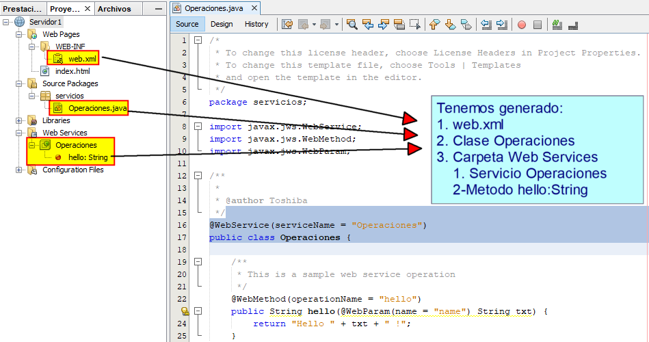Click the navigate Back toolbar icon
The image size is (649, 342).
coord(304,25)
